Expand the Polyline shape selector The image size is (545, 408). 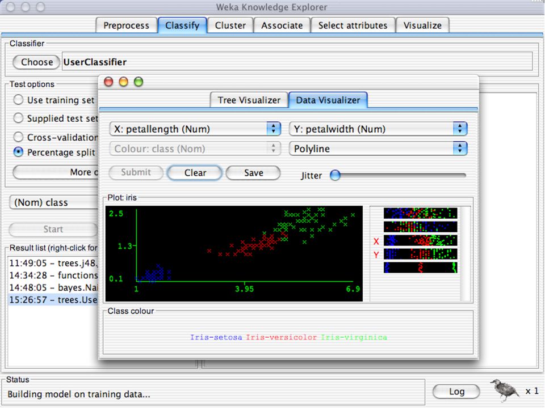pos(378,149)
